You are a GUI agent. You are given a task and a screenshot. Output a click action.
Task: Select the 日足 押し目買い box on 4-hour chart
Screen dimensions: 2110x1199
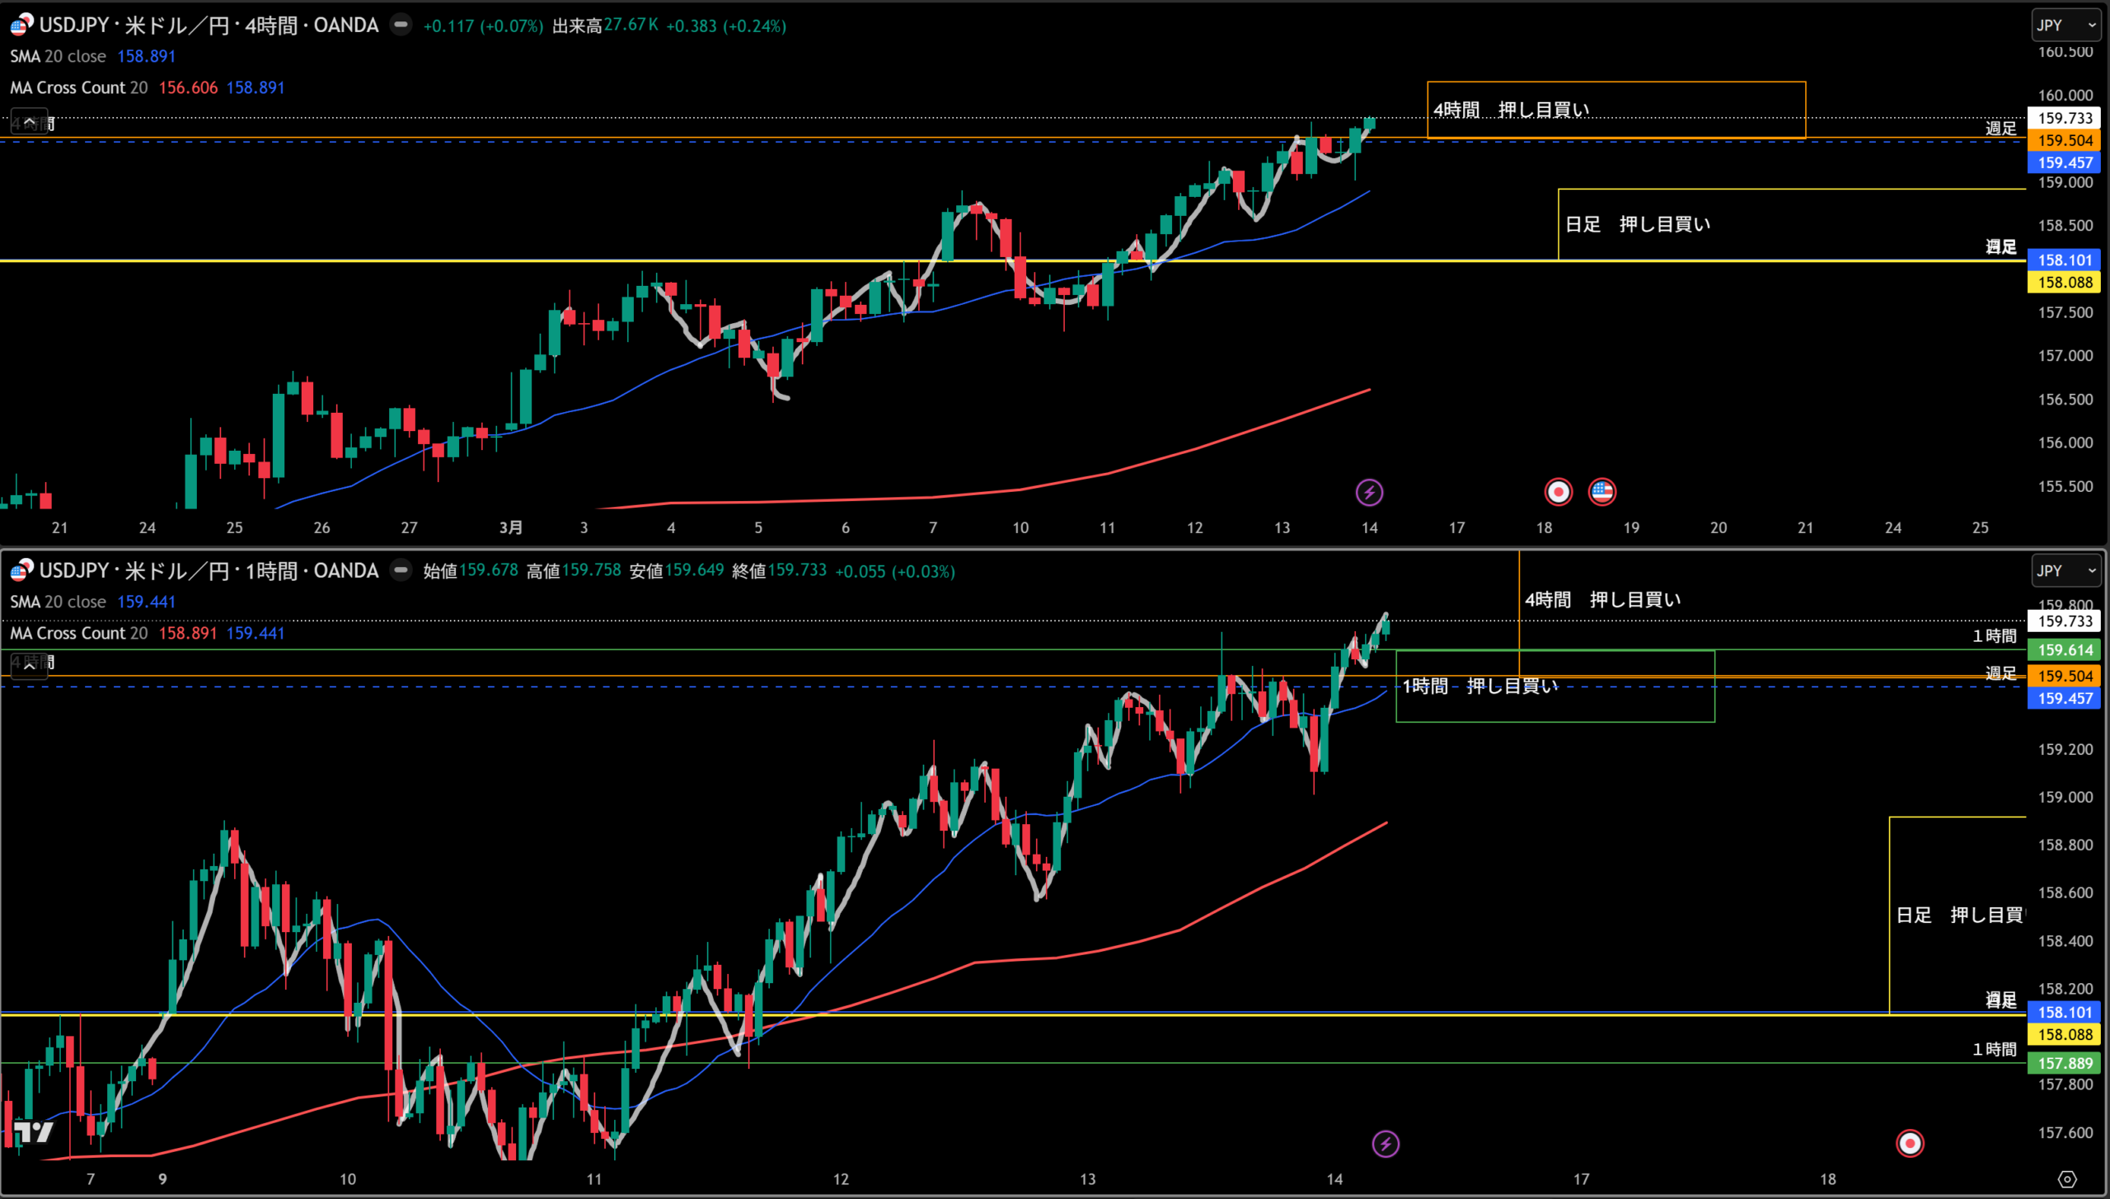tap(1637, 224)
